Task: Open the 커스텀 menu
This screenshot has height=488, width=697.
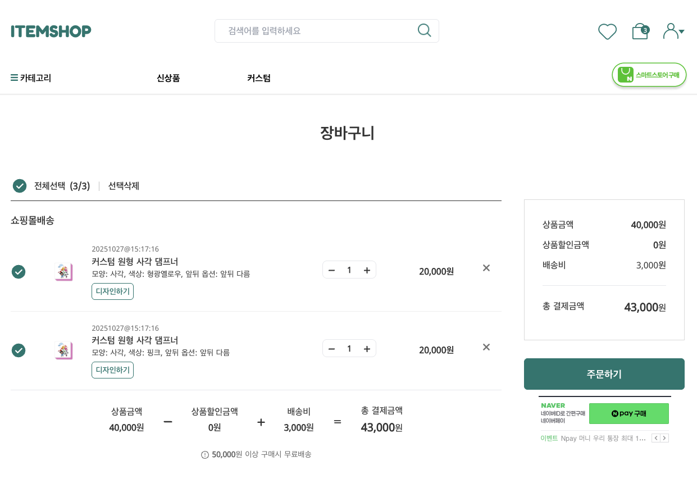Action: click(259, 78)
